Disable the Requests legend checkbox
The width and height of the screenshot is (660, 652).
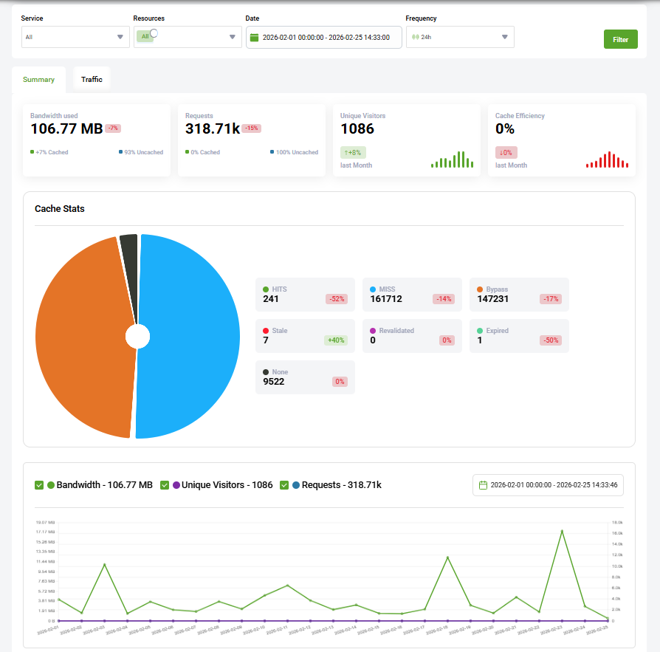[x=284, y=485]
